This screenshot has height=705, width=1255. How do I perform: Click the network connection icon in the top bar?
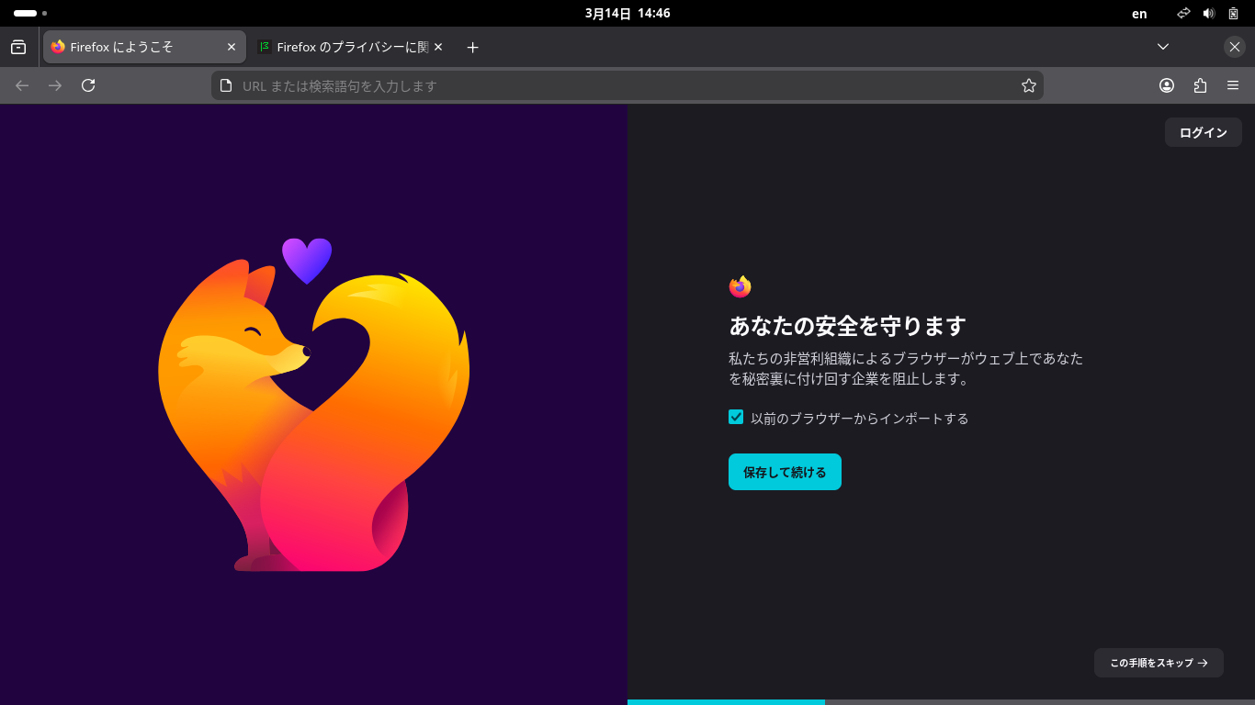click(1184, 14)
